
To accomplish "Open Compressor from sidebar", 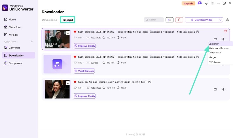I will click(13, 63).
